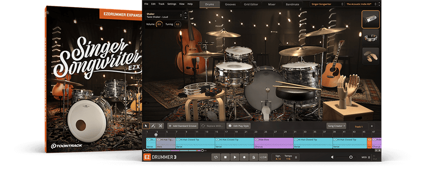
Task: Switch to the Bandmate tab
Action: [292, 4]
